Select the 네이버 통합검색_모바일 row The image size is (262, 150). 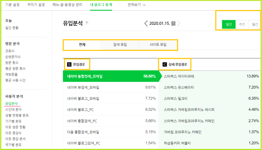coord(111,76)
